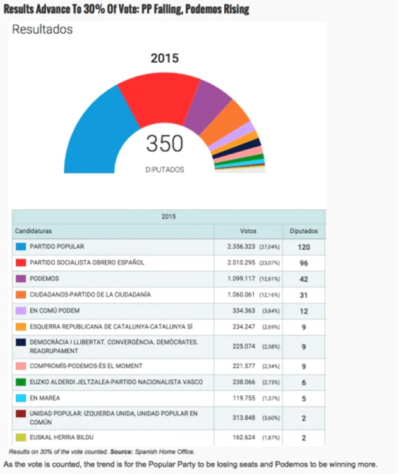Click the orange Ciudadanos legend swatch
The width and height of the screenshot is (398, 474).
tap(21, 295)
